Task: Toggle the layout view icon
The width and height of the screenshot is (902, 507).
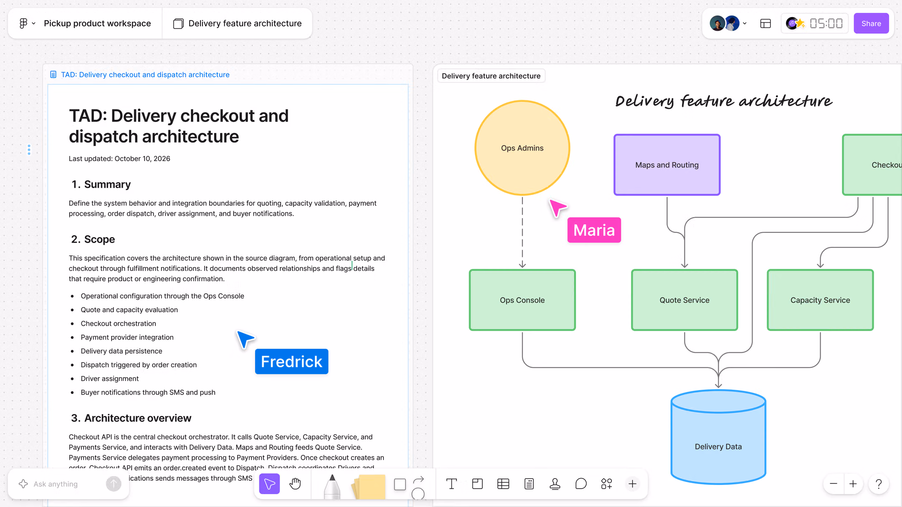Action: point(765,23)
